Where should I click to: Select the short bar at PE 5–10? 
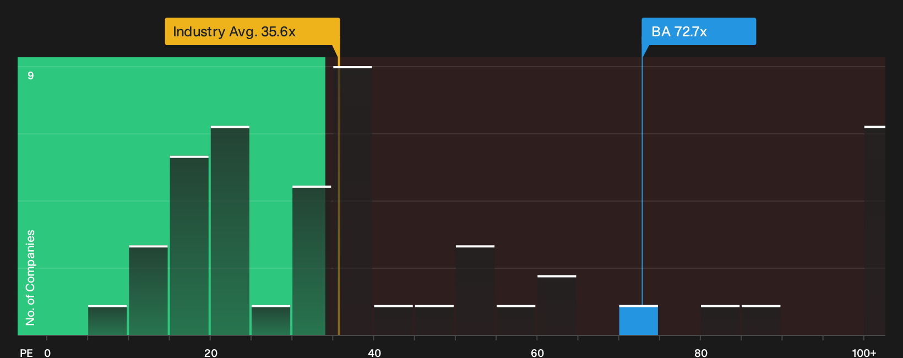[107, 320]
